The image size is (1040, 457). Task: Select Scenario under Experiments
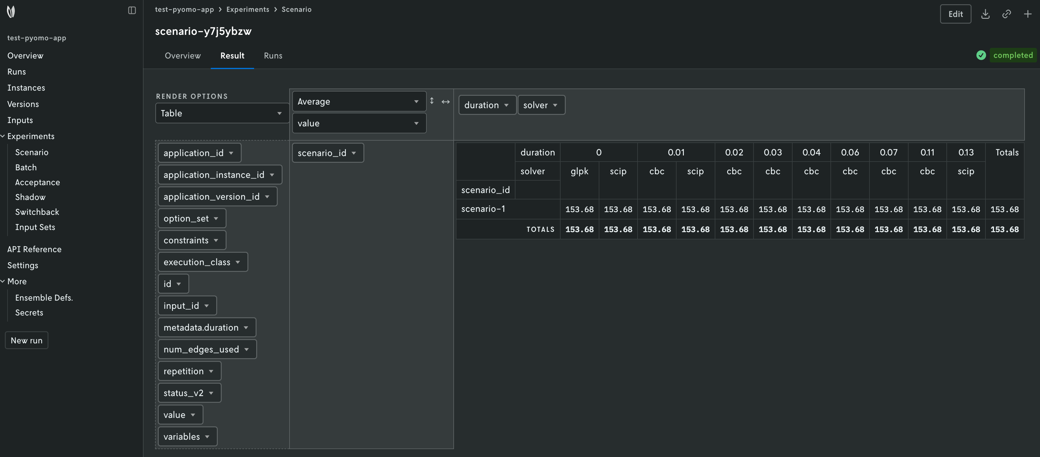[32, 152]
